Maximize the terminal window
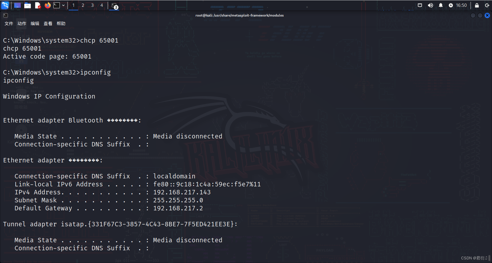492x263 pixels. [480, 15]
